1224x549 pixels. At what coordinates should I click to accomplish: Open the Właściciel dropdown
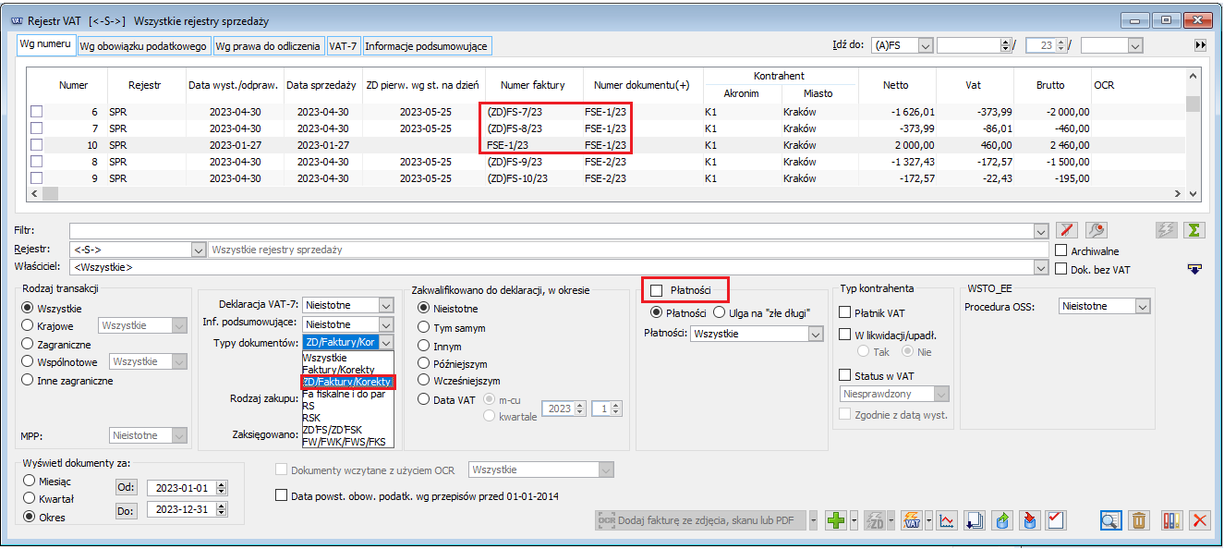click(x=1041, y=268)
